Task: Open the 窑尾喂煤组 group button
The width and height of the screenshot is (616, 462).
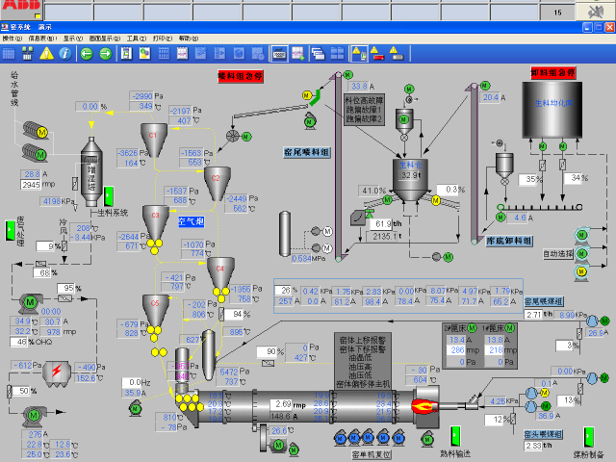Action: click(544, 301)
